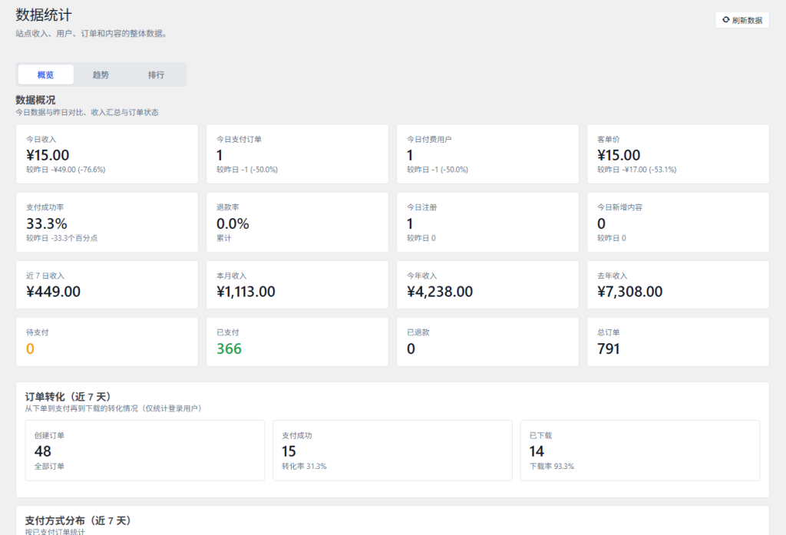This screenshot has width=786, height=535.
Task: Click the 今日收入 ¥15.00 card
Action: (107, 154)
